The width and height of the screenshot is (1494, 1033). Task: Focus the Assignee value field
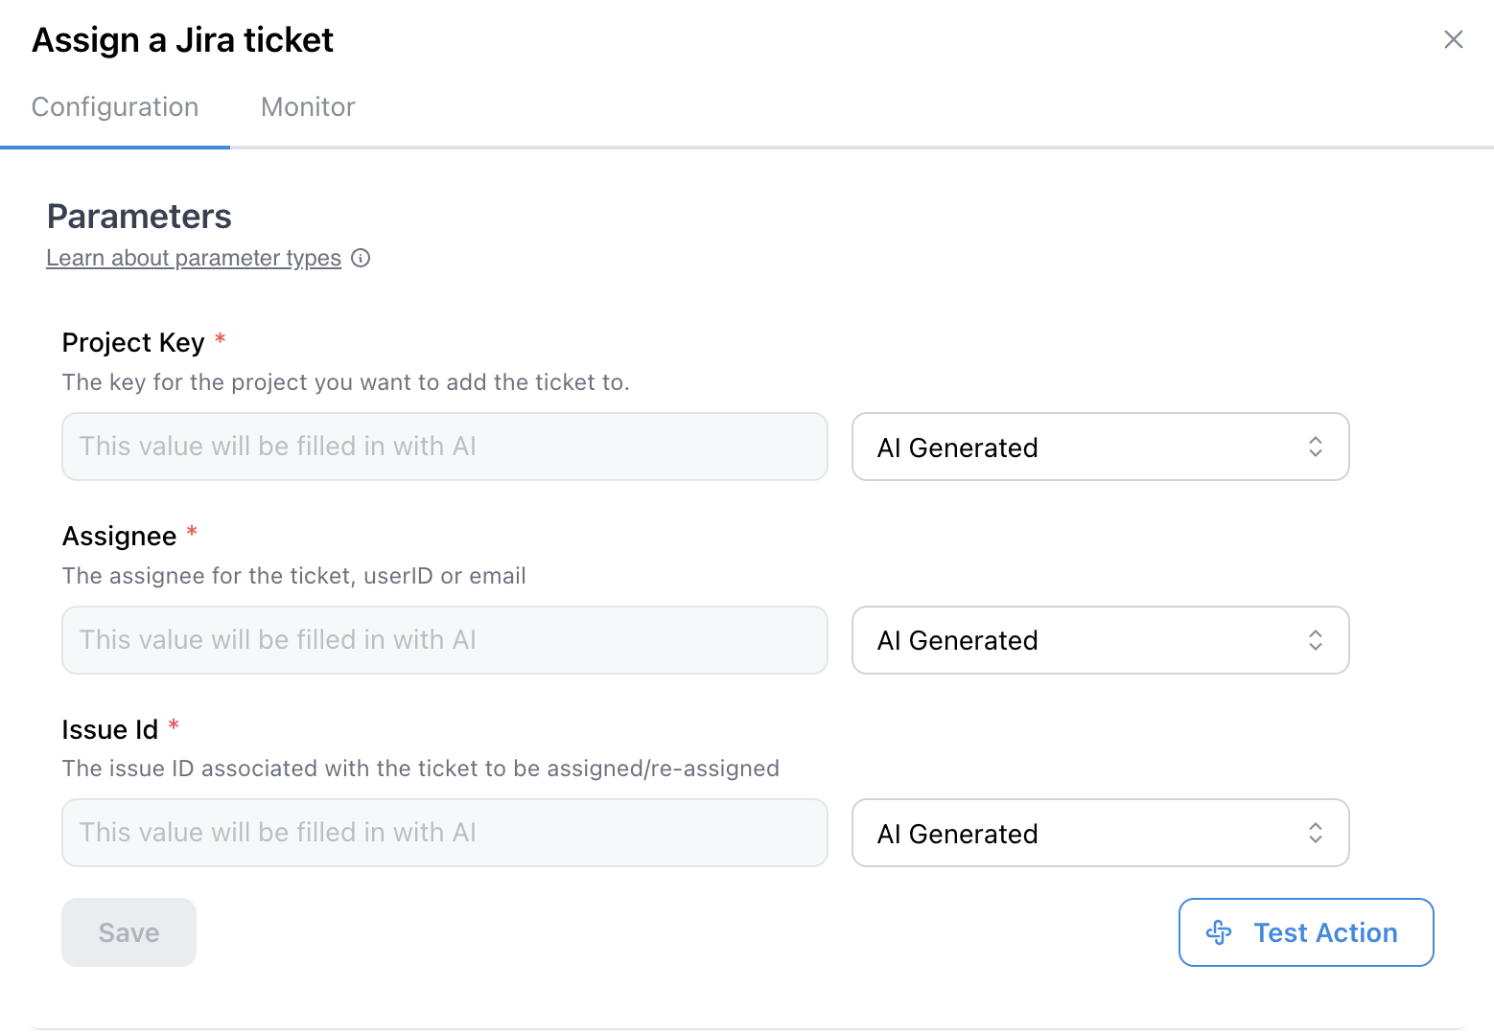[x=444, y=640]
